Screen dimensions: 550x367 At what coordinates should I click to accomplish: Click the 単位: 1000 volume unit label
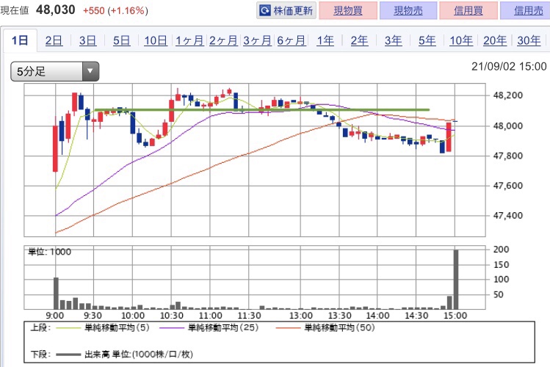pyautogui.click(x=49, y=252)
